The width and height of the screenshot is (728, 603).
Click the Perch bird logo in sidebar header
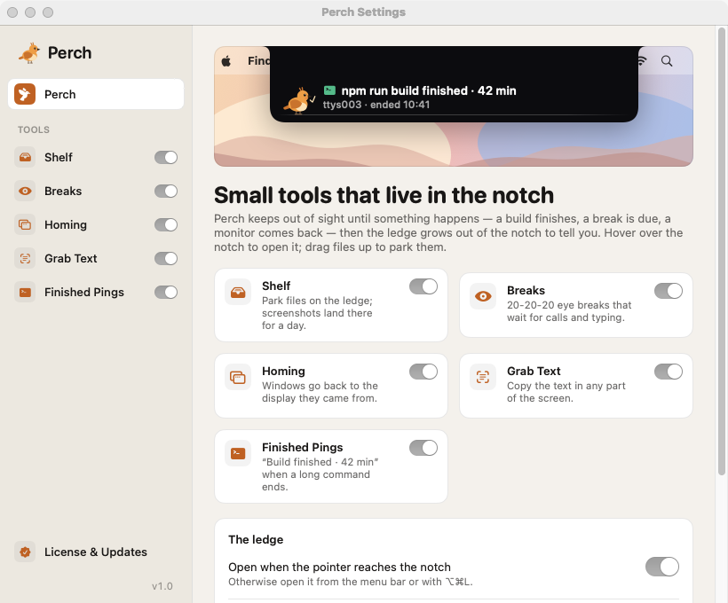(28, 53)
